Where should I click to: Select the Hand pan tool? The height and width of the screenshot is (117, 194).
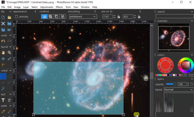(3, 53)
